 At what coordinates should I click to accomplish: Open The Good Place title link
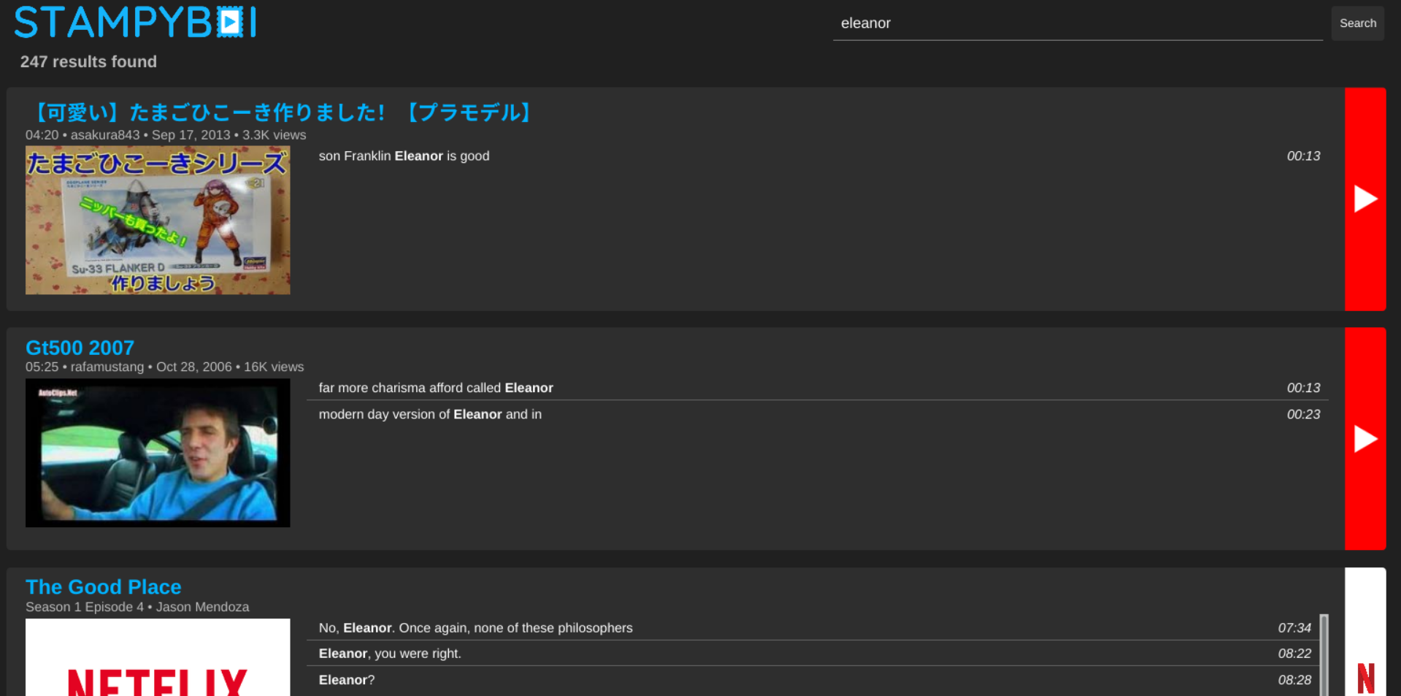(x=103, y=586)
